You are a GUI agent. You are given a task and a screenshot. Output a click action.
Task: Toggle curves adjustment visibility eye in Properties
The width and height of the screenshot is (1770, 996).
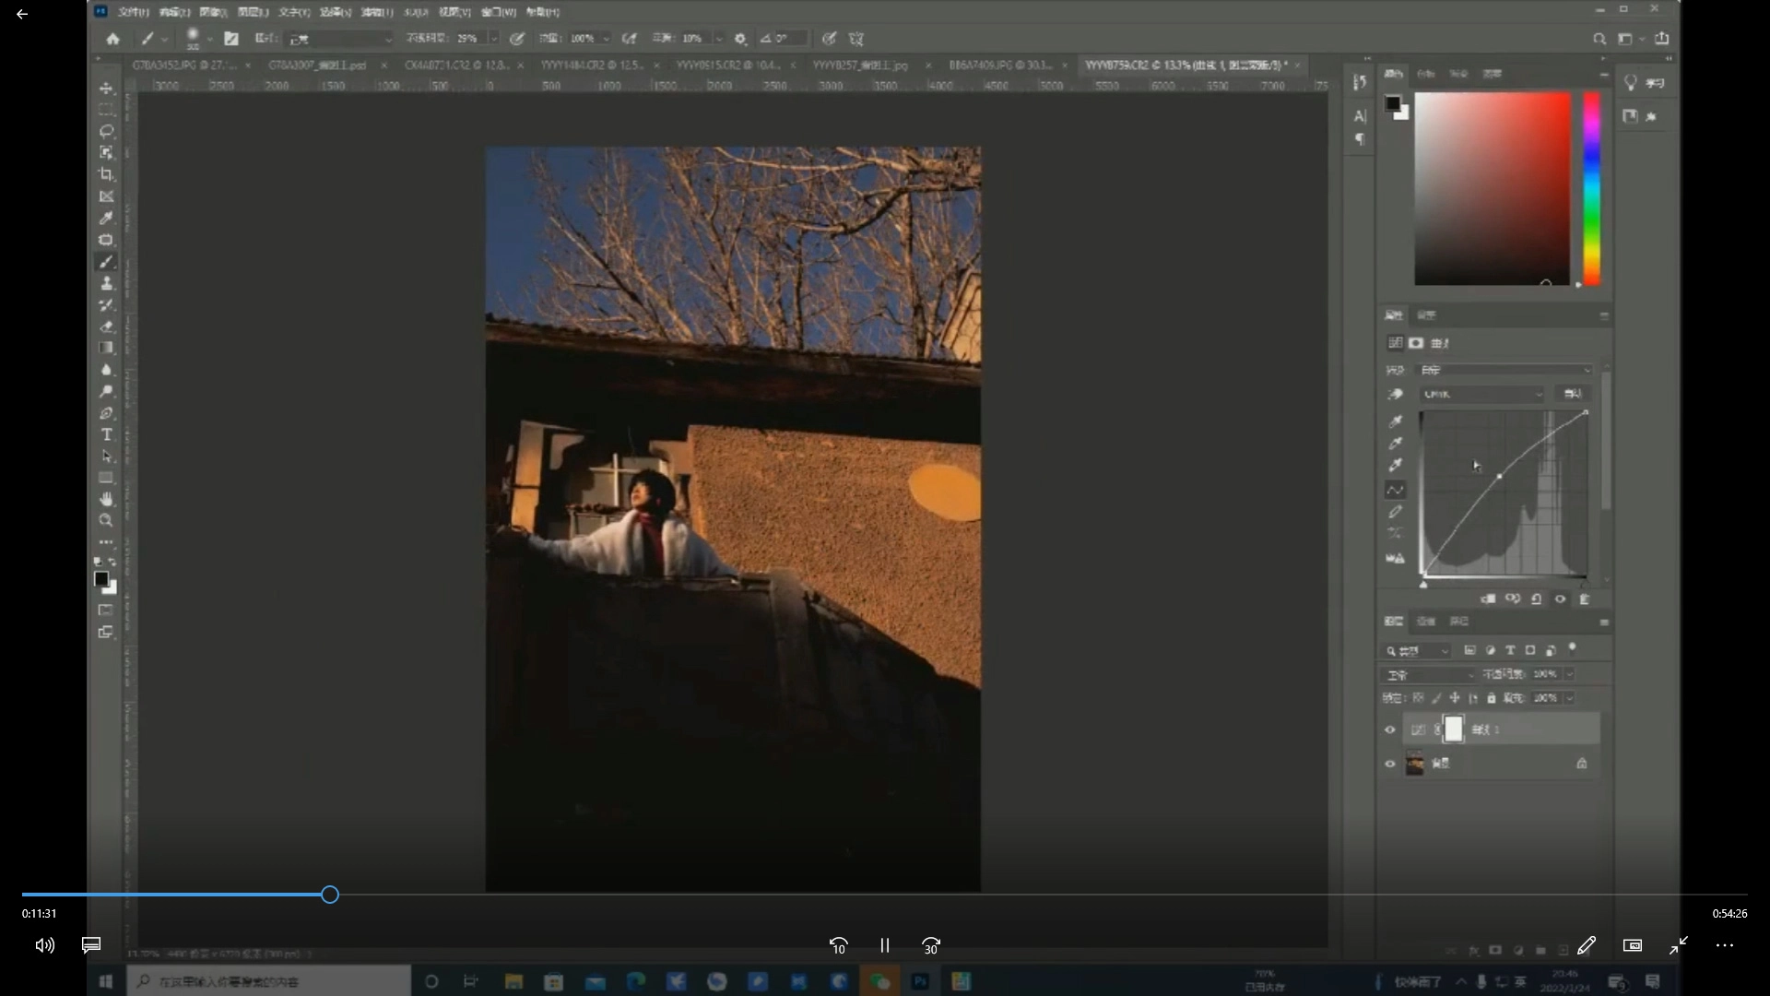pyautogui.click(x=1560, y=599)
